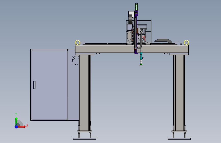Select the large cabinet door panel
The height and width of the screenshot is (143, 221).
(49, 85)
